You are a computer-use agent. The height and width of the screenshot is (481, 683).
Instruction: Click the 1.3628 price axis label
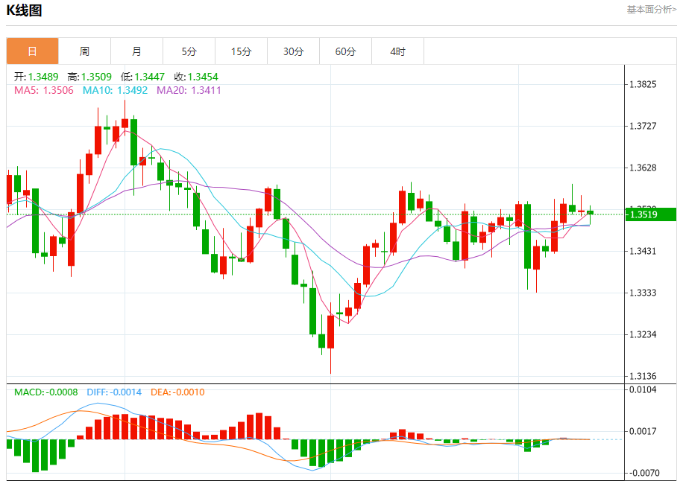tap(643, 168)
